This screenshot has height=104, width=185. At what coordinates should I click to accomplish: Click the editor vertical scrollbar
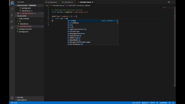175,47
